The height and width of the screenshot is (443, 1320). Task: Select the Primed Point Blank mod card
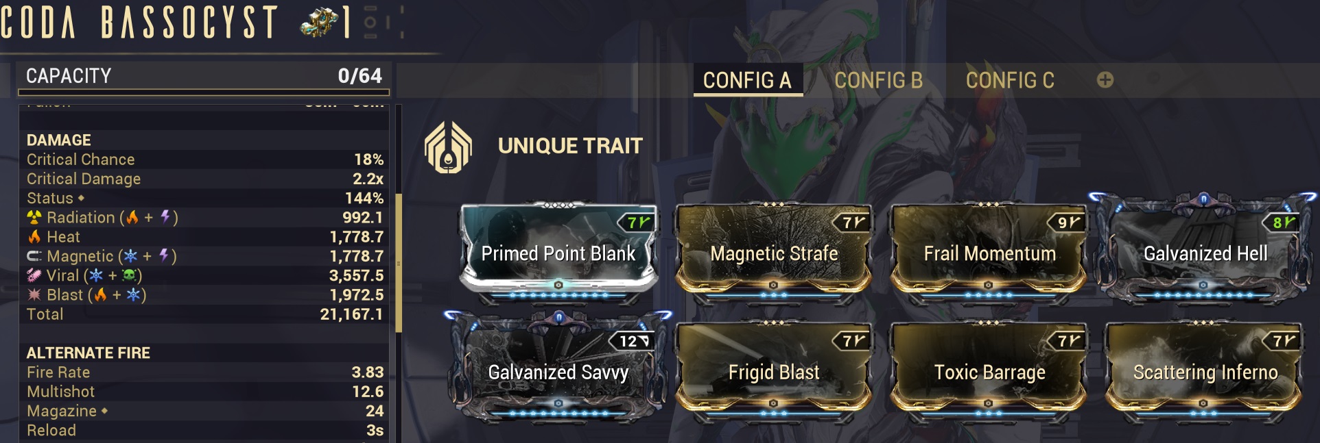(x=558, y=252)
